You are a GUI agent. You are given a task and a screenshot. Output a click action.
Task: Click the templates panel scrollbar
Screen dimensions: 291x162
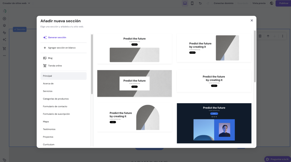pyautogui.click(x=255, y=56)
